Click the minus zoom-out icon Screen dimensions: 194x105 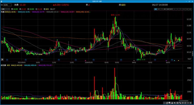[x=188, y=103]
